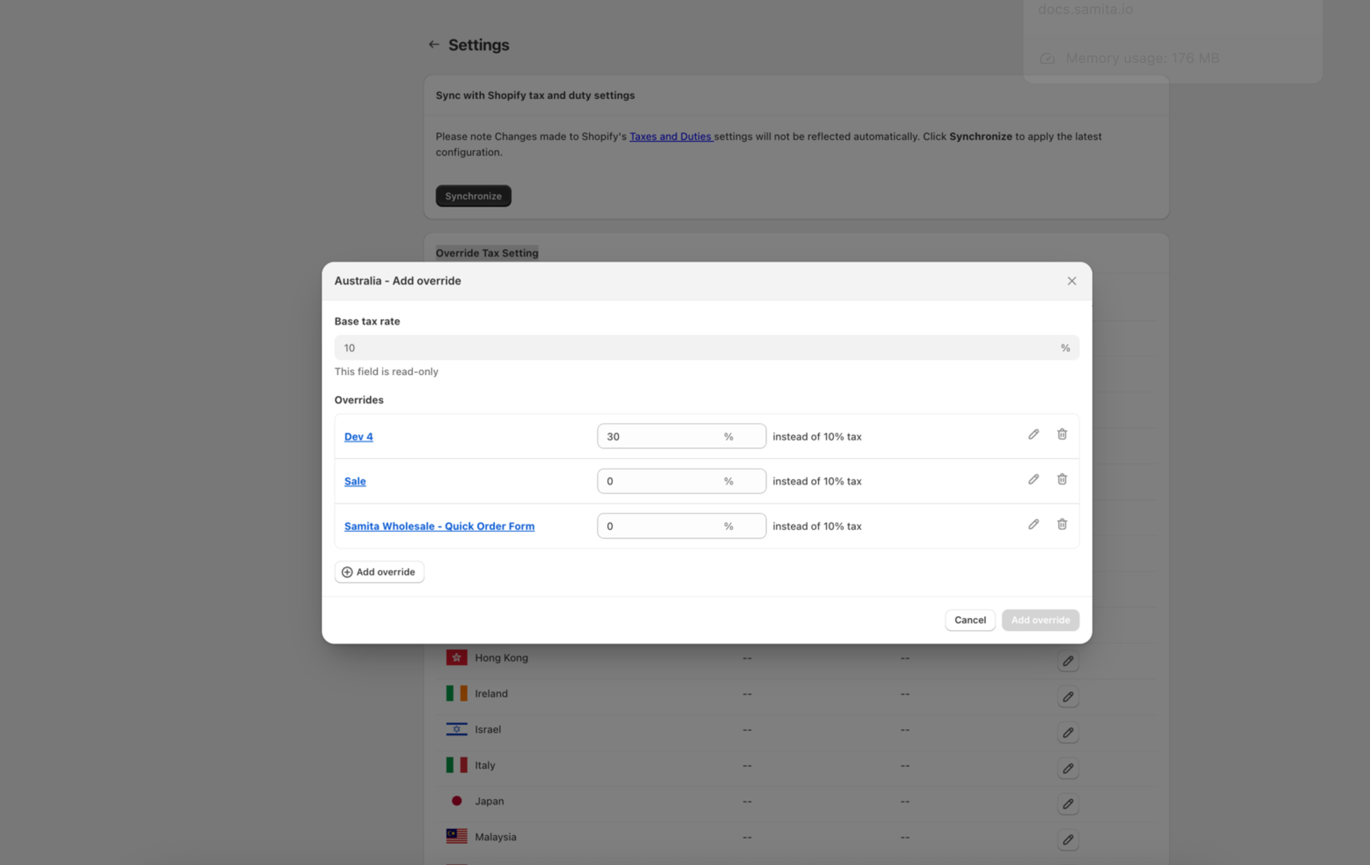Viewport: 1370px width, 865px height.
Task: Open the Sale override link
Action: coord(355,481)
